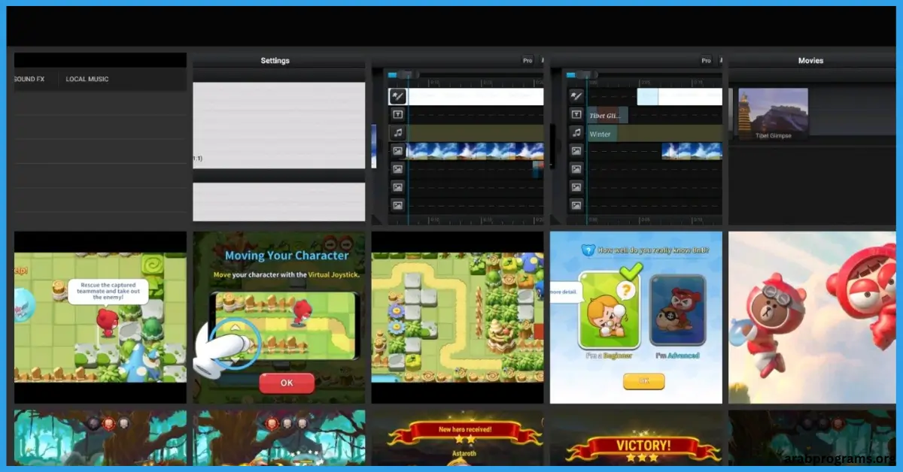Image resolution: width=903 pixels, height=472 pixels.
Task: Select text track icon beside Tibet Gli... clip
Action: (576, 114)
